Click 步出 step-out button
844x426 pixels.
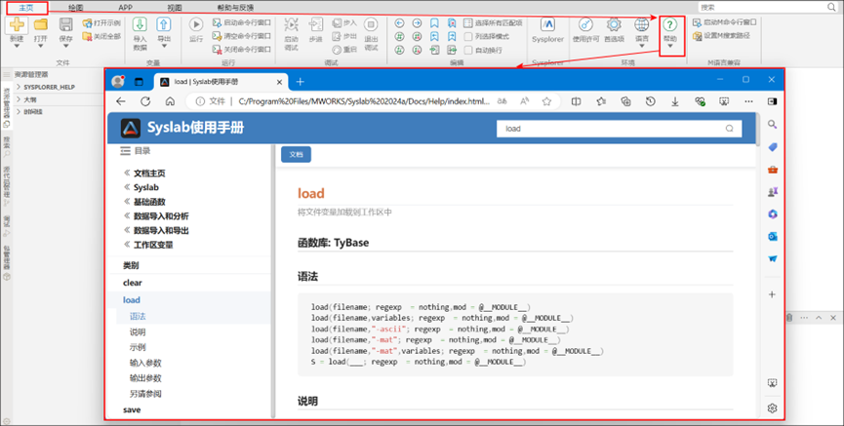click(x=344, y=36)
